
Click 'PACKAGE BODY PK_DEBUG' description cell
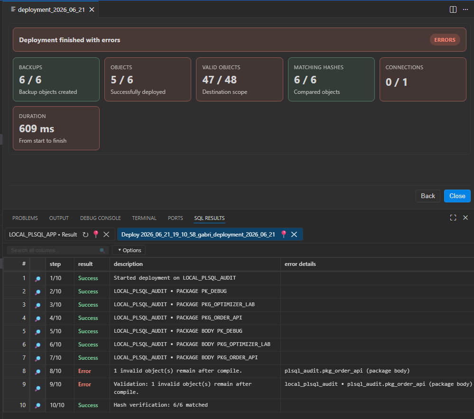click(195, 331)
